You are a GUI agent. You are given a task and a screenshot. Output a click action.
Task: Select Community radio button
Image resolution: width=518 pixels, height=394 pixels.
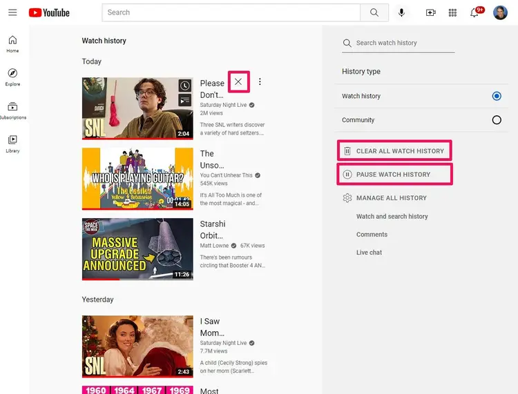(497, 120)
